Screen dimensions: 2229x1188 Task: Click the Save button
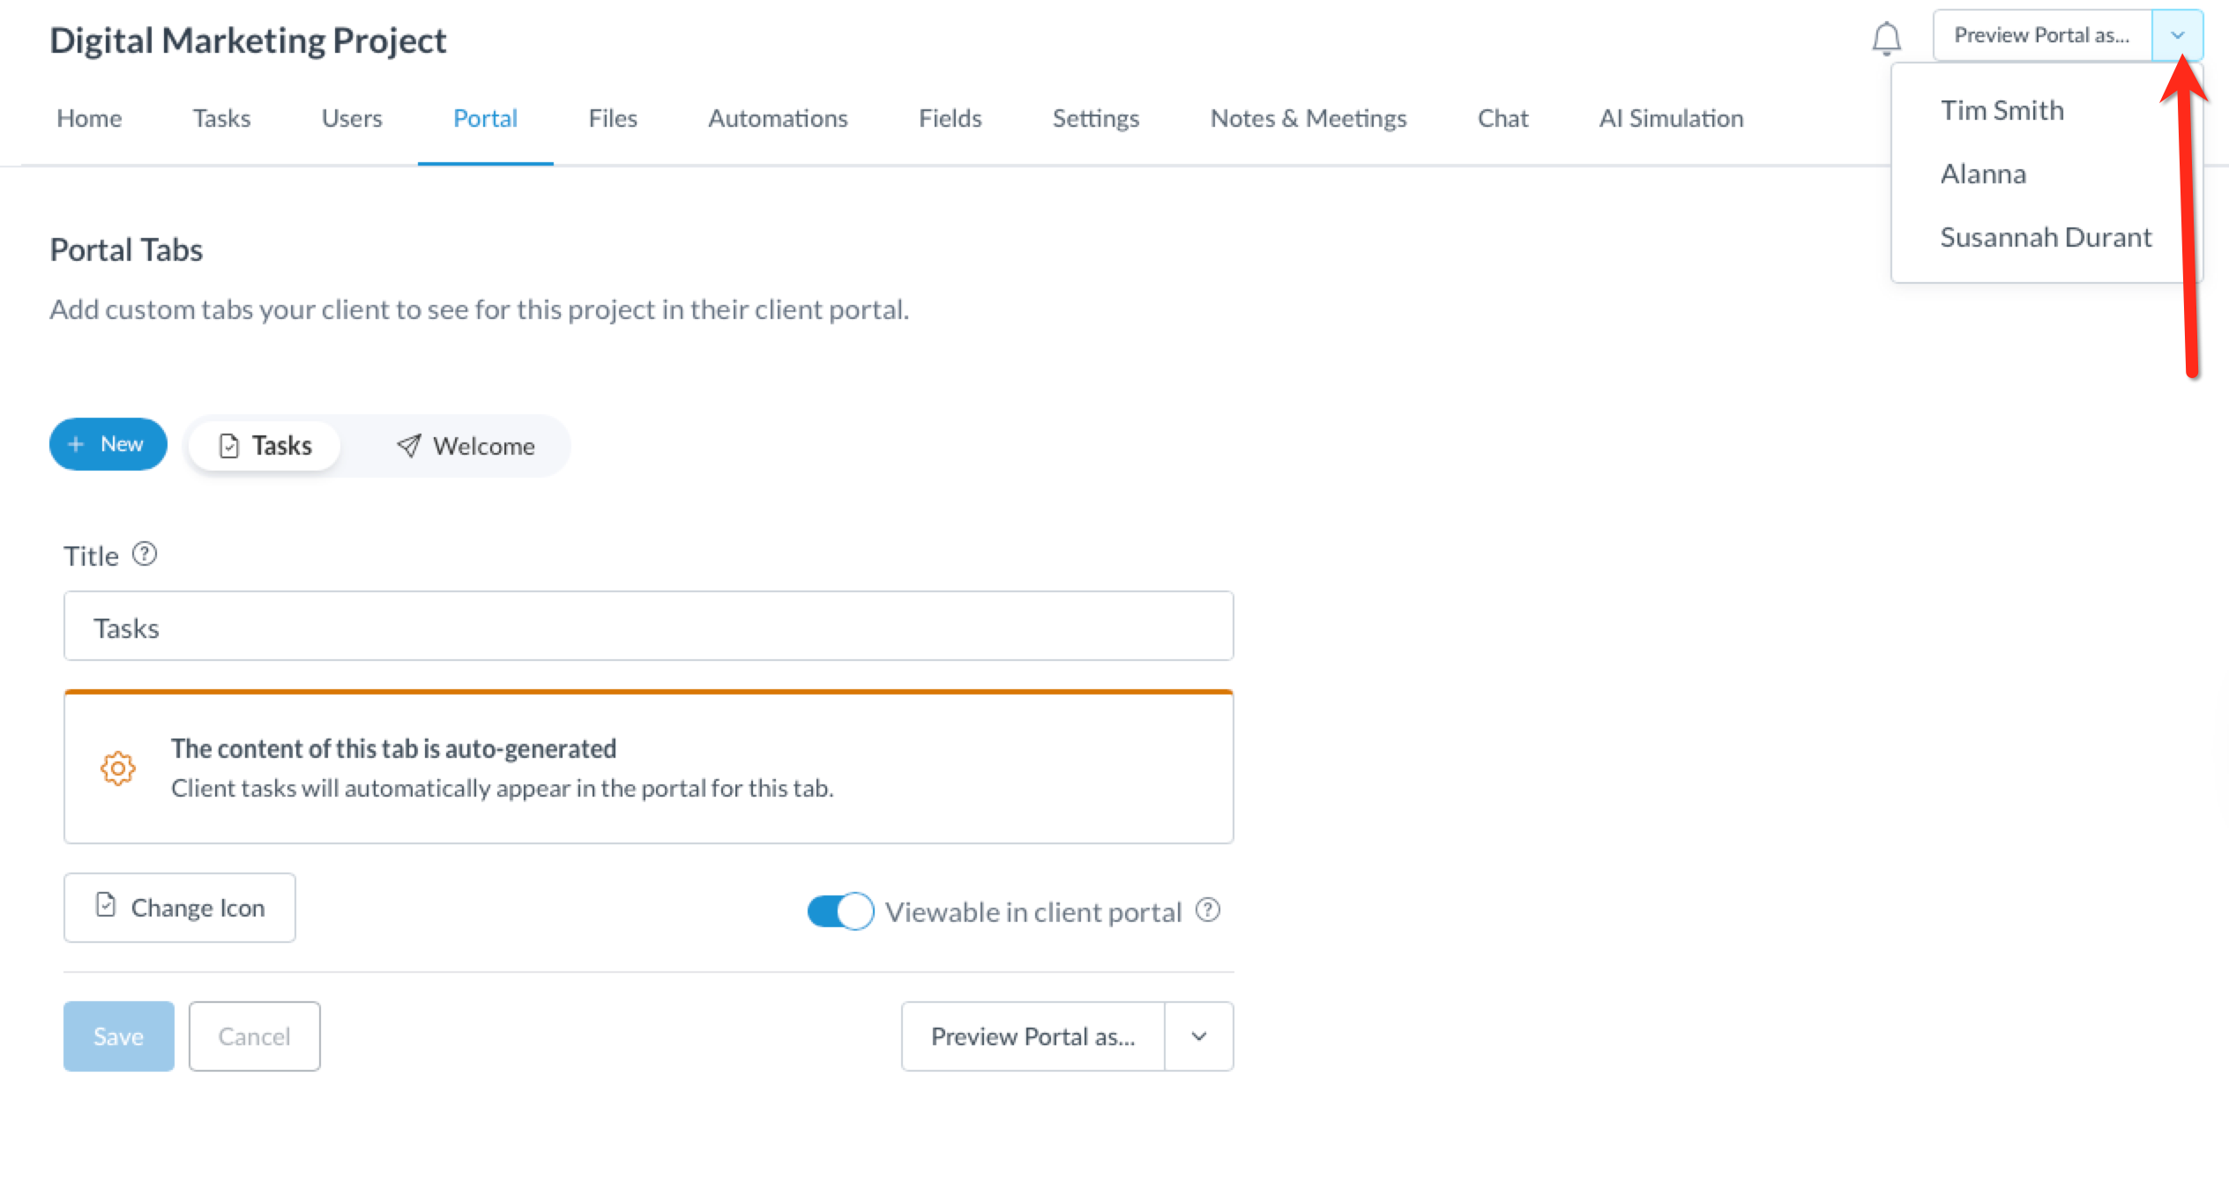click(x=118, y=1036)
